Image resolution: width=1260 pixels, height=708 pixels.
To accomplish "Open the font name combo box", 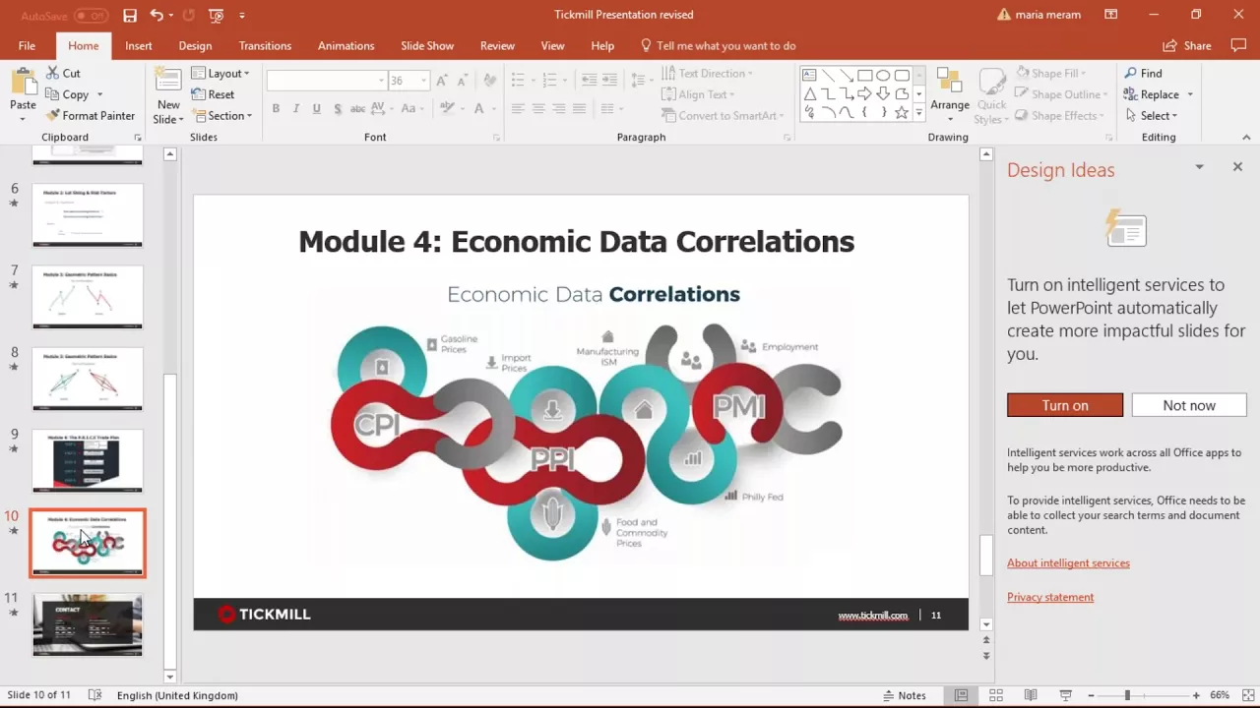I will [x=327, y=81].
